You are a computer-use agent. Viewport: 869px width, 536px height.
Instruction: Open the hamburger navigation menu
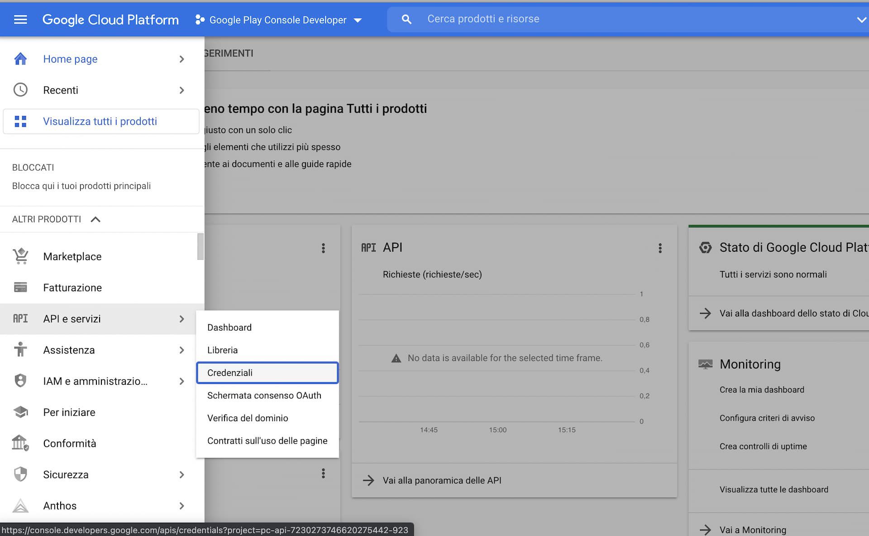tap(20, 19)
